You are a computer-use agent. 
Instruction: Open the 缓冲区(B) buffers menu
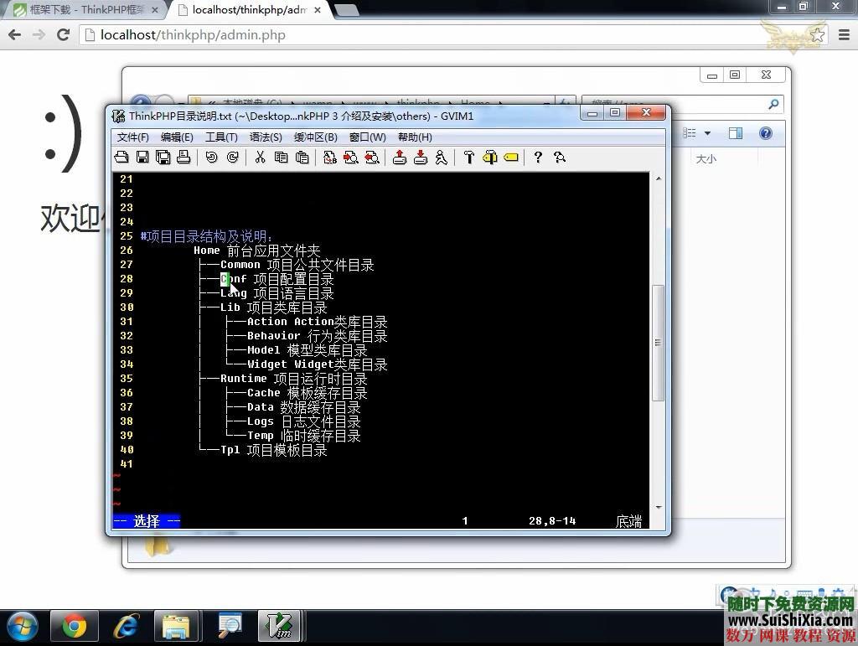point(315,137)
